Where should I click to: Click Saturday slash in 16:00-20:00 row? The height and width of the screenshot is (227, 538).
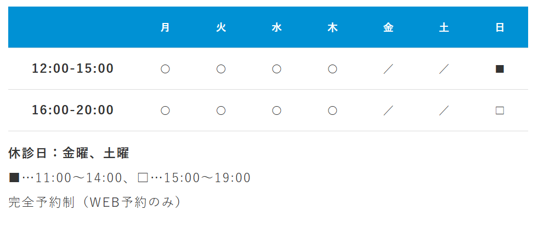pyautogui.click(x=444, y=110)
